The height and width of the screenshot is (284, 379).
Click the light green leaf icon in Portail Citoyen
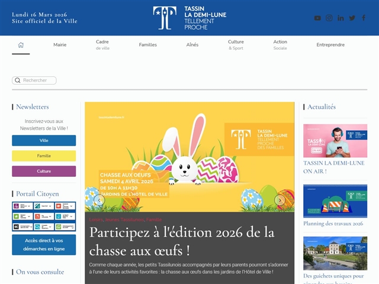point(59,227)
